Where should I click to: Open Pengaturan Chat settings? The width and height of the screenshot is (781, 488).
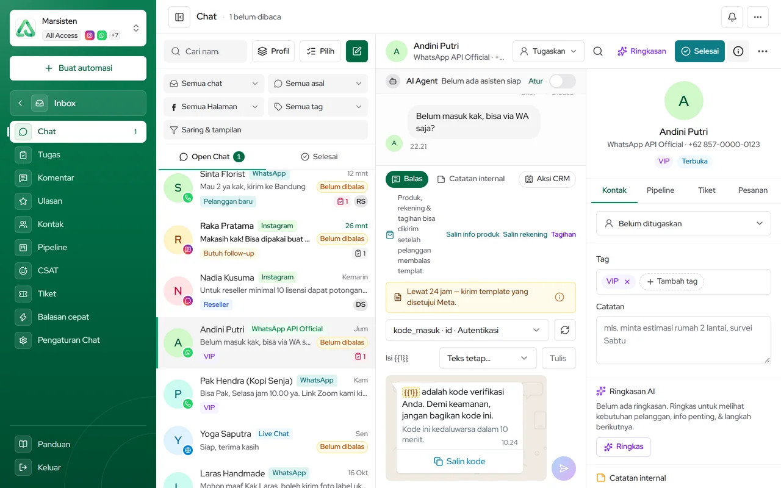pyautogui.click(x=78, y=340)
